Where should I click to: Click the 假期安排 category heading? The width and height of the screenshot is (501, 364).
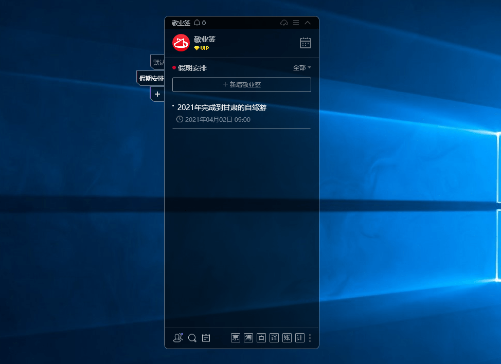[192, 68]
